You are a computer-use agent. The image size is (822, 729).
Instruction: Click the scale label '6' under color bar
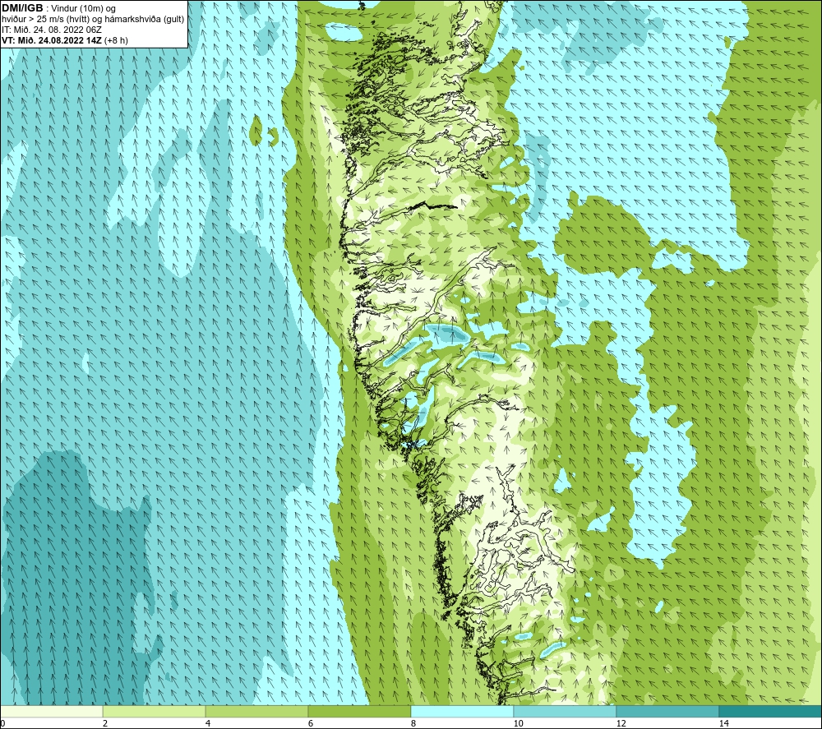[311, 724]
